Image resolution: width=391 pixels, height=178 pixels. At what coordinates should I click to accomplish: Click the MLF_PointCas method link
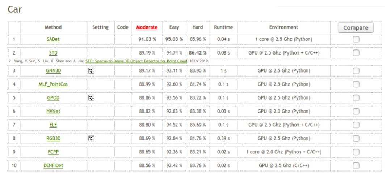[x=53, y=84]
